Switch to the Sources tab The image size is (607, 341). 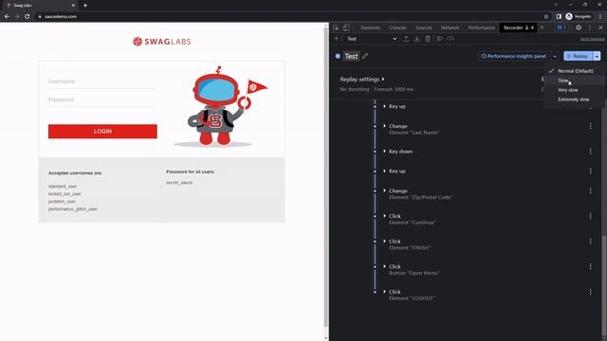[x=424, y=27]
